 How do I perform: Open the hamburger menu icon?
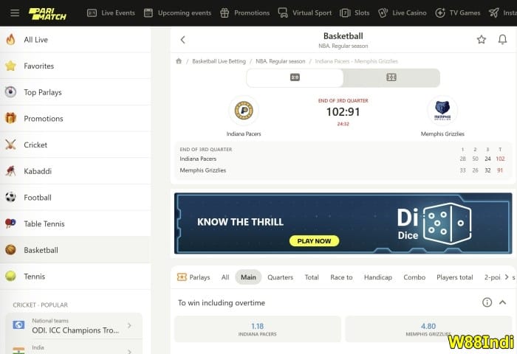[x=15, y=13]
